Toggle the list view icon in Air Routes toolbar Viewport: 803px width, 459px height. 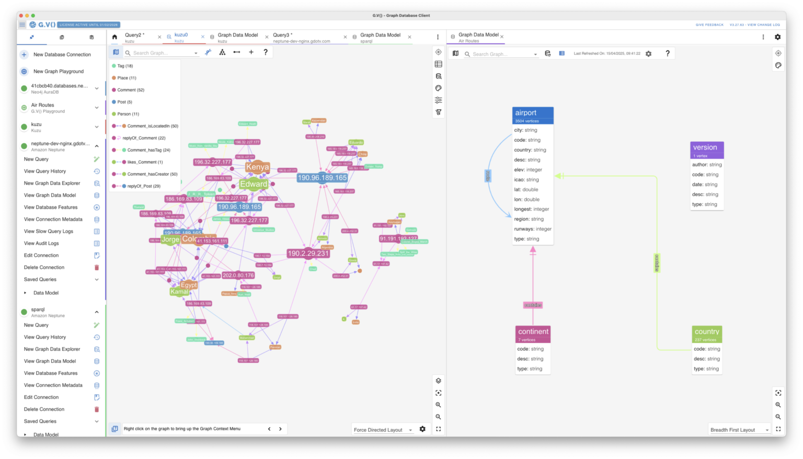pos(562,54)
